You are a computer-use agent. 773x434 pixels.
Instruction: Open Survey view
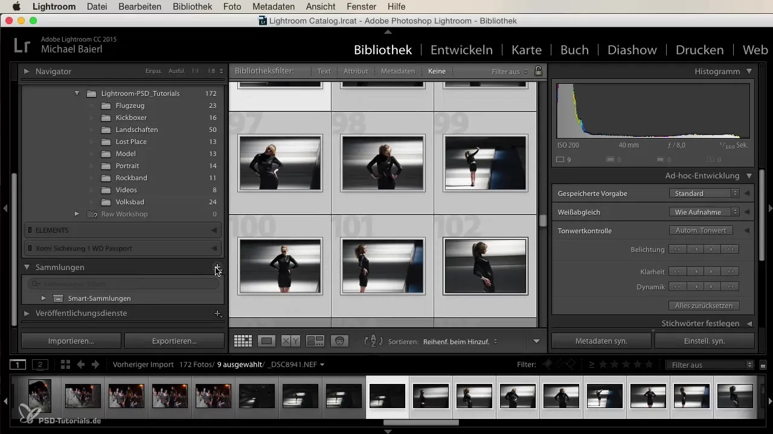coord(315,341)
